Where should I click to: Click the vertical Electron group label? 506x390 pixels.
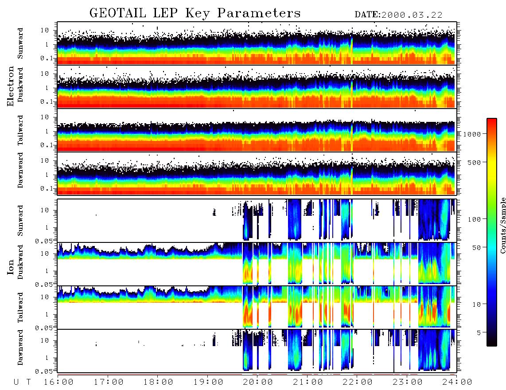point(10,86)
